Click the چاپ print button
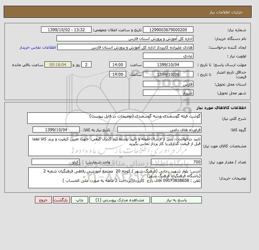The height and width of the screenshot is (250, 259). pos(80,200)
